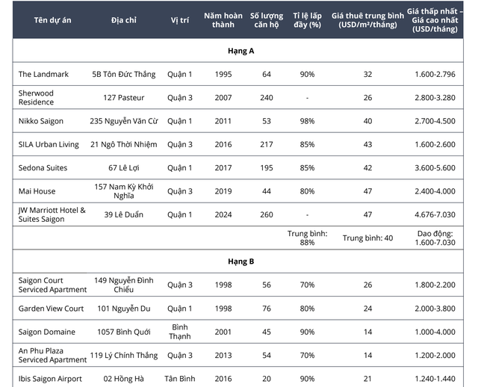Click completion year 2001
The width and height of the screenshot is (478, 387).
coord(223,332)
